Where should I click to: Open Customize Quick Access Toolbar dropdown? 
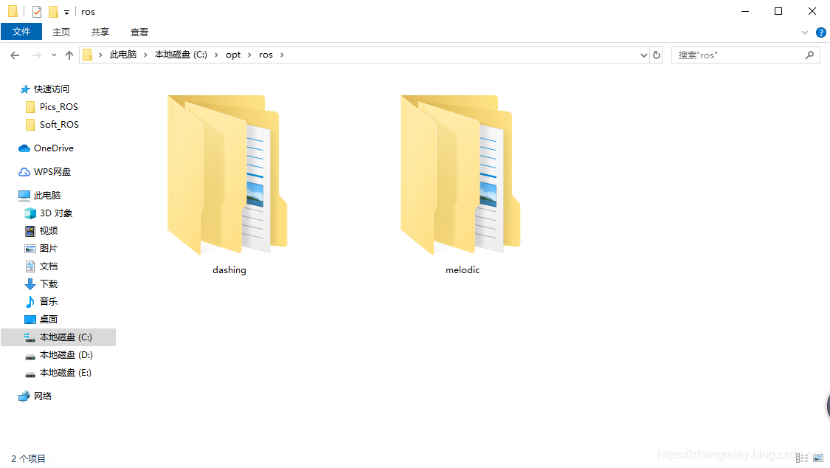coord(66,12)
